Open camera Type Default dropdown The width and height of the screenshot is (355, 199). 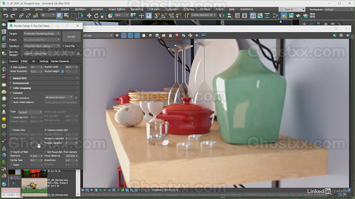tap(30, 112)
